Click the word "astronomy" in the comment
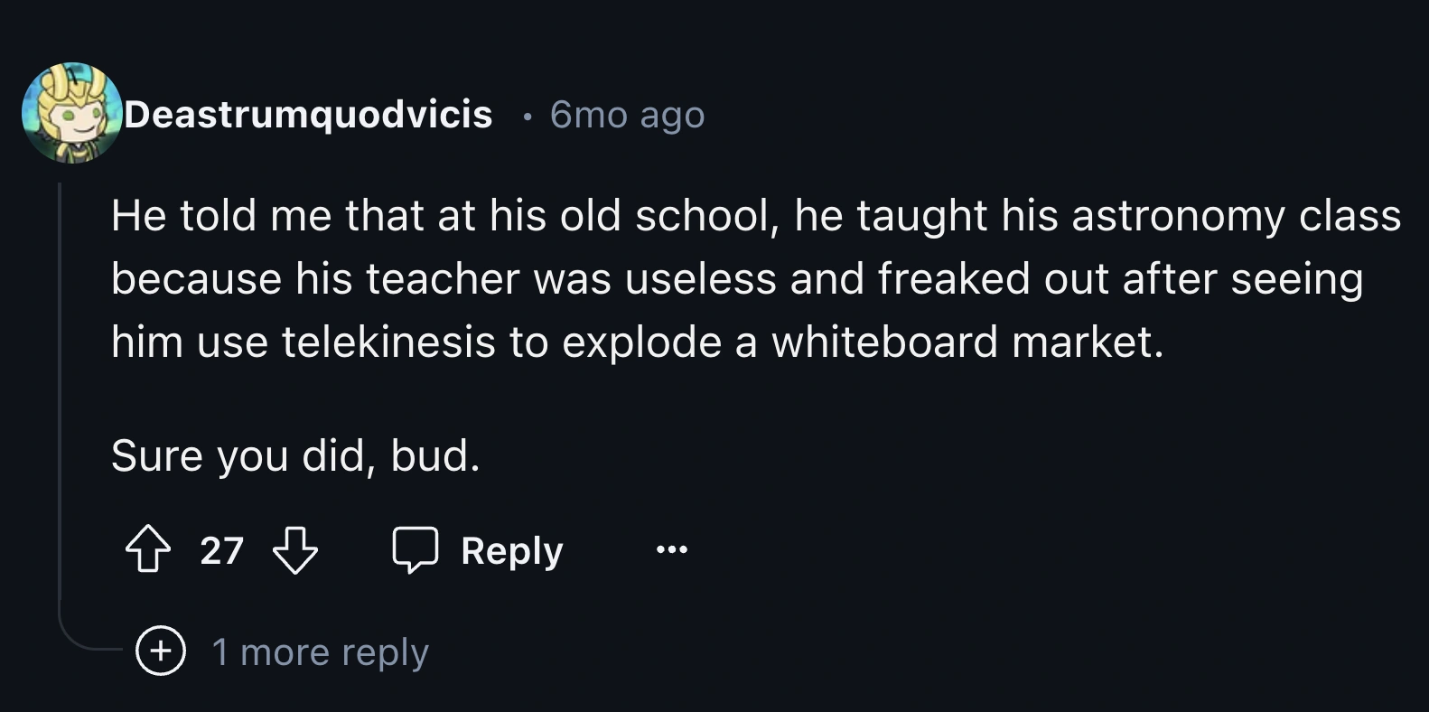The height and width of the screenshot is (712, 1429). [x=1178, y=216]
